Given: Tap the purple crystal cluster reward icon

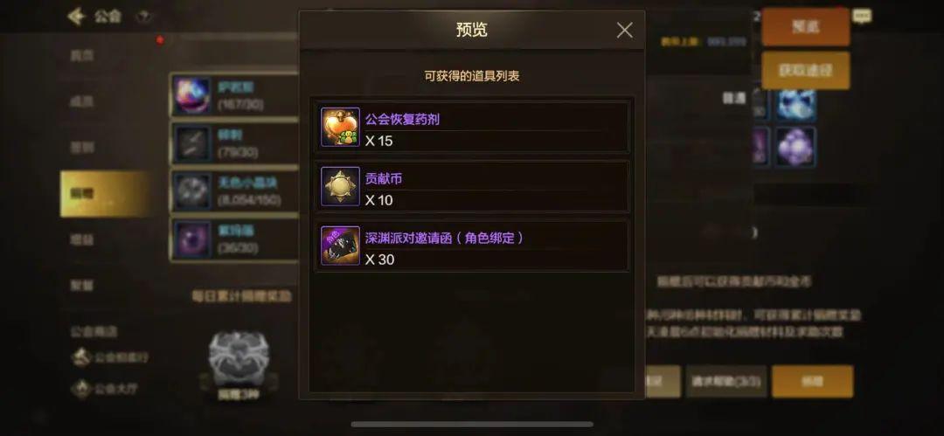Looking at the screenshot, I should coord(795,146).
